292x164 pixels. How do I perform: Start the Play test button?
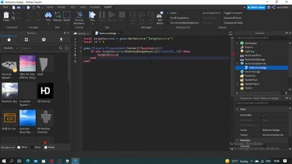92,15
